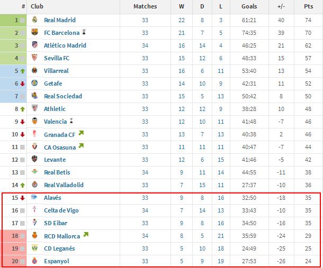Click the green promoted arrow beside RCD Mallorca

point(85,235)
